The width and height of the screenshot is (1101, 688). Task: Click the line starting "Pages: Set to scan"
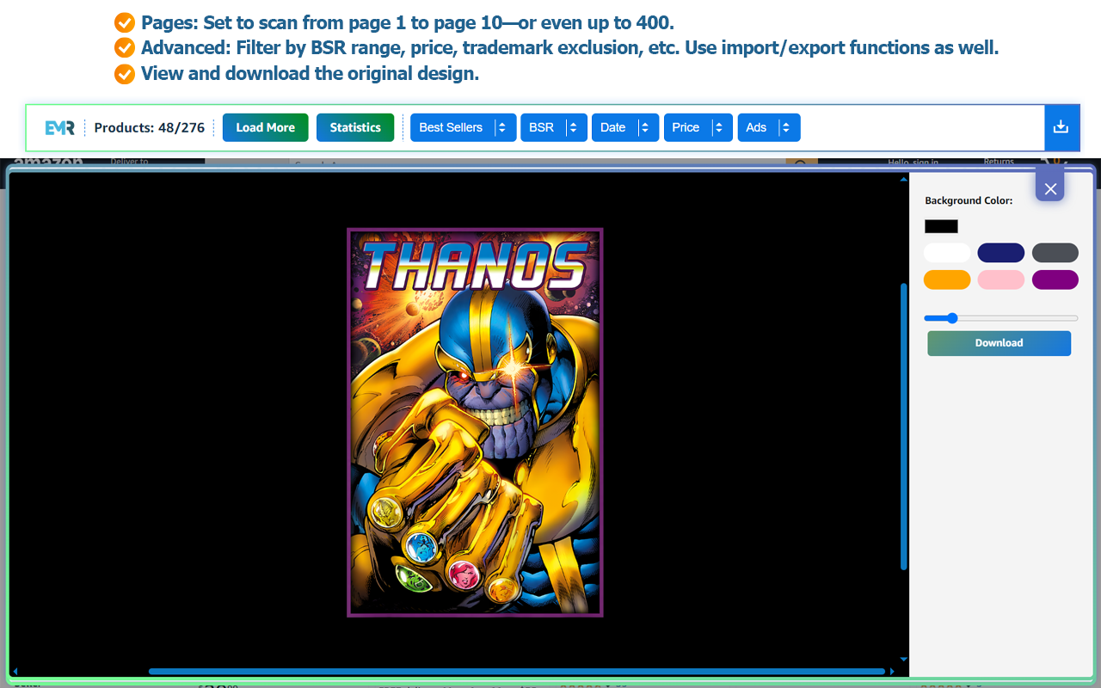(408, 22)
